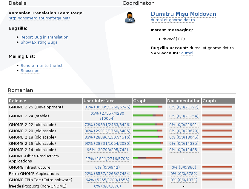Click the GNOME 2.26 UI progress graph
This screenshot has width=249, height=189.
[x=148, y=107]
